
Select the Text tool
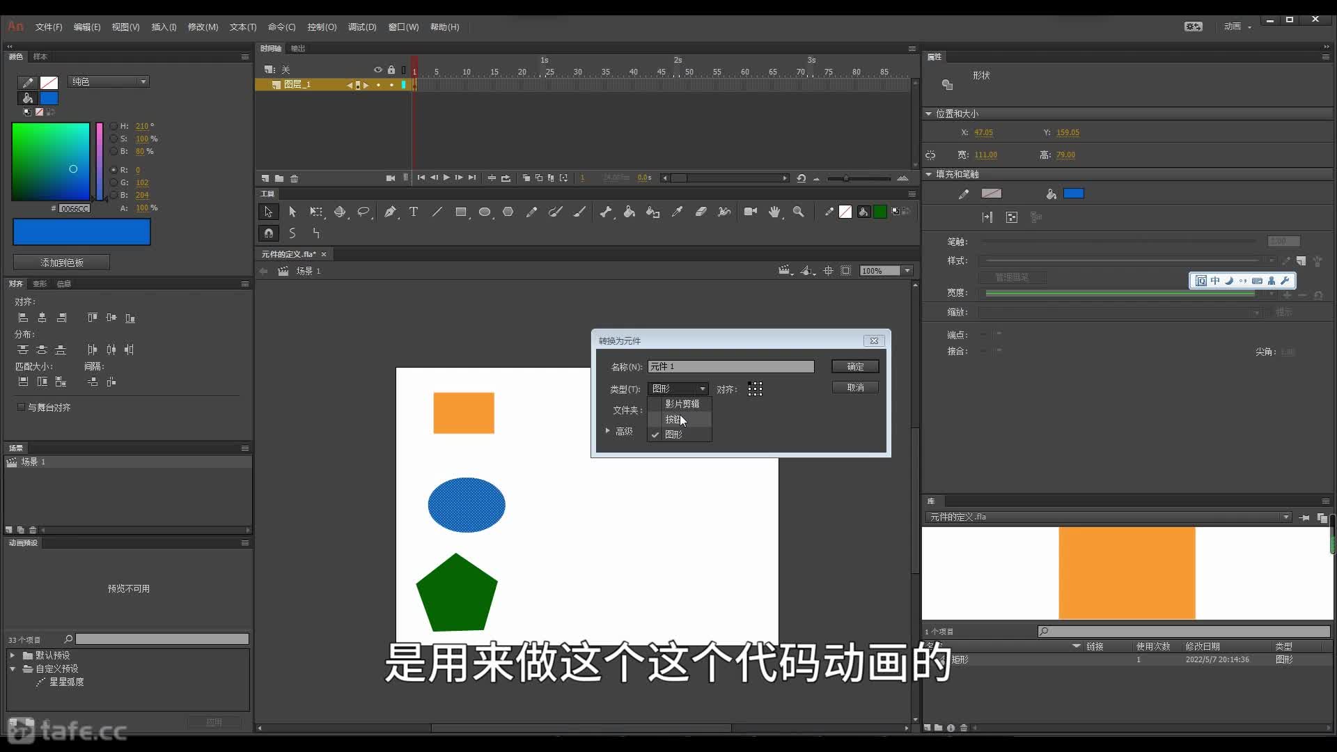[x=414, y=212]
